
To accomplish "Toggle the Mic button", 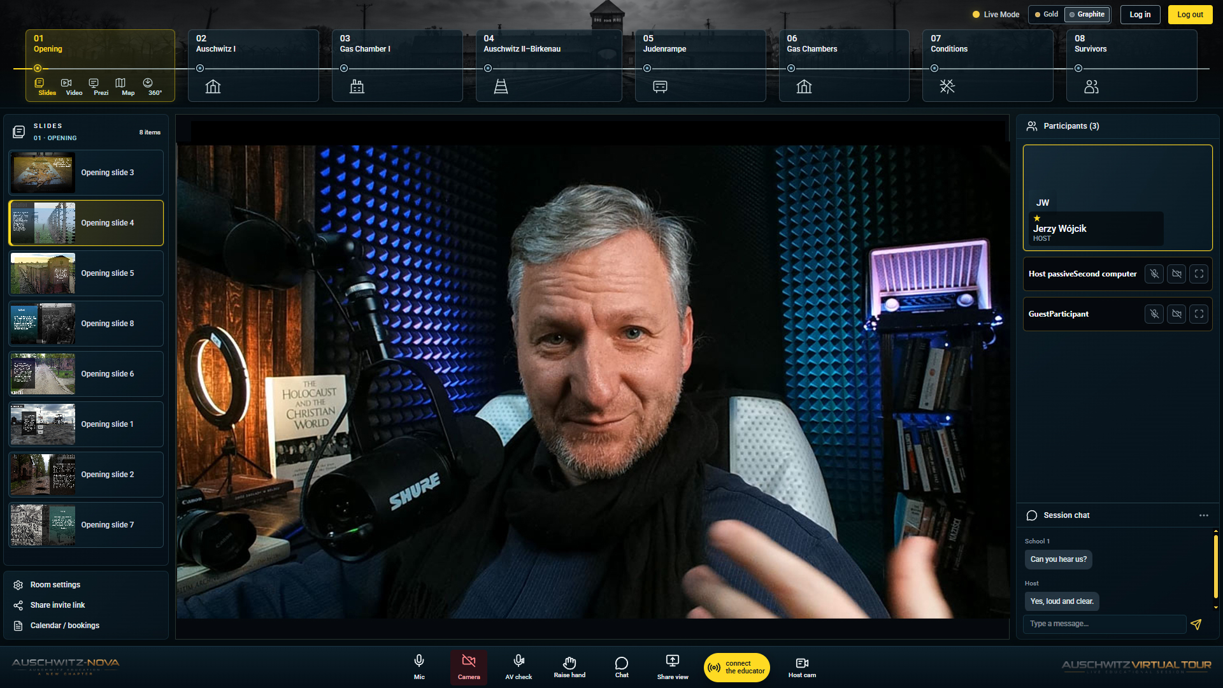I will click(419, 667).
